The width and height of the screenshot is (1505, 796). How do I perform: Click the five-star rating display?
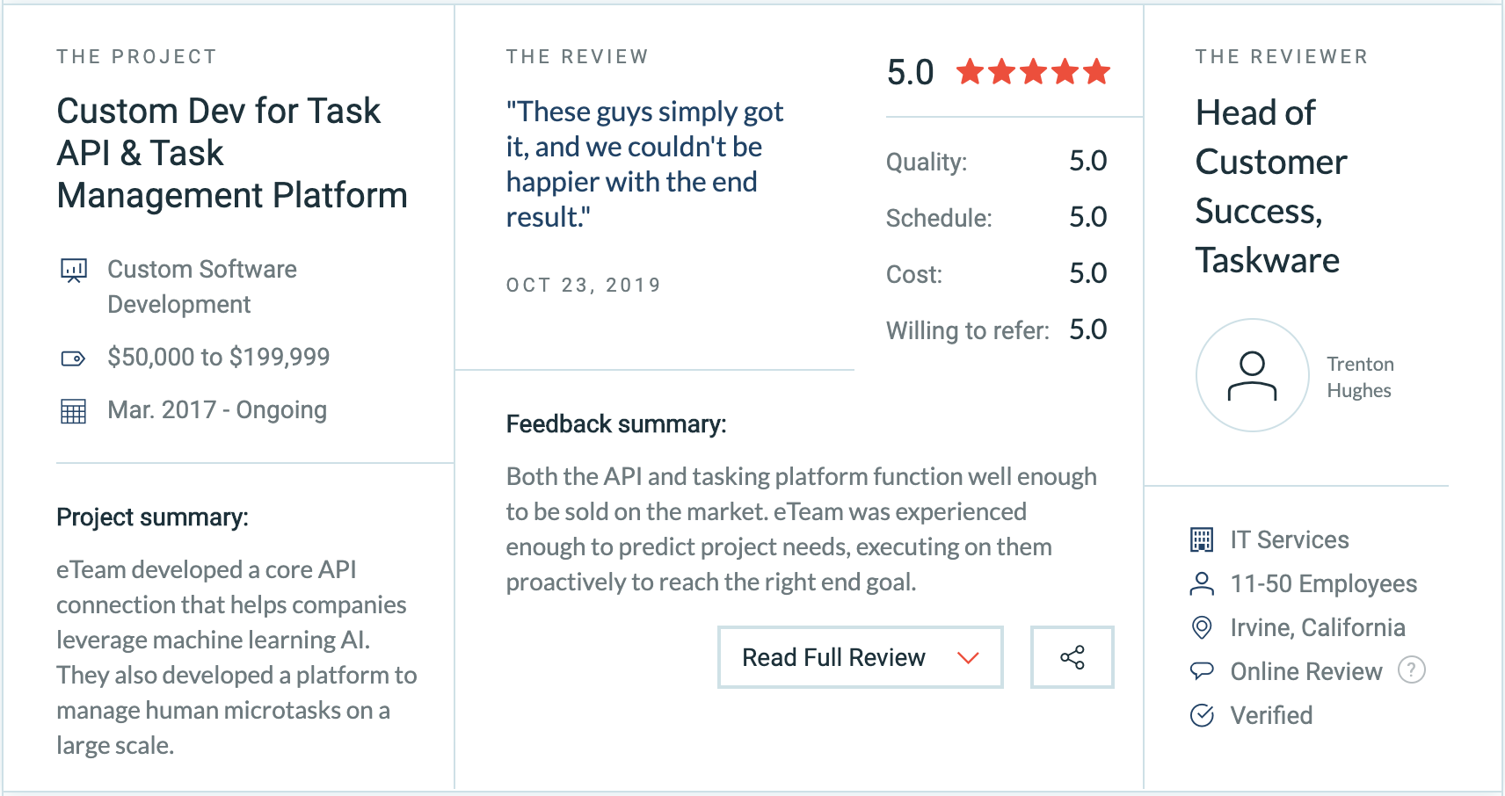point(1034,72)
